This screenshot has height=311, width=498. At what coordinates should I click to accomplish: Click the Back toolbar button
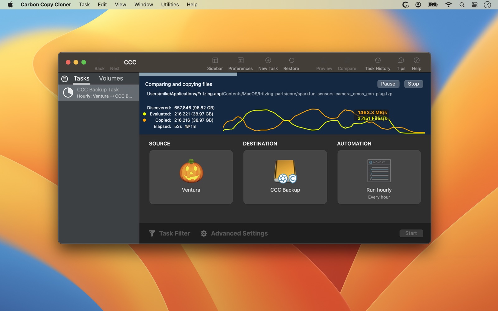pos(100,68)
